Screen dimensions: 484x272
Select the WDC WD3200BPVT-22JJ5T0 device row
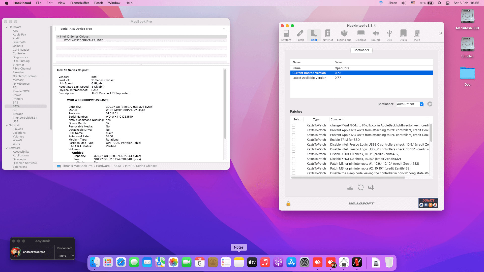click(x=141, y=40)
